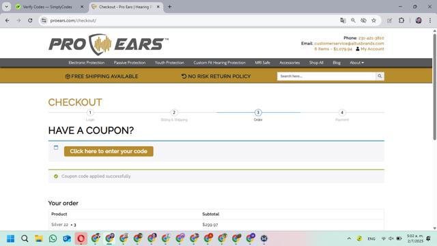Go to checkout step 4 Payment
Screen dimensions: 437x246
(342, 113)
